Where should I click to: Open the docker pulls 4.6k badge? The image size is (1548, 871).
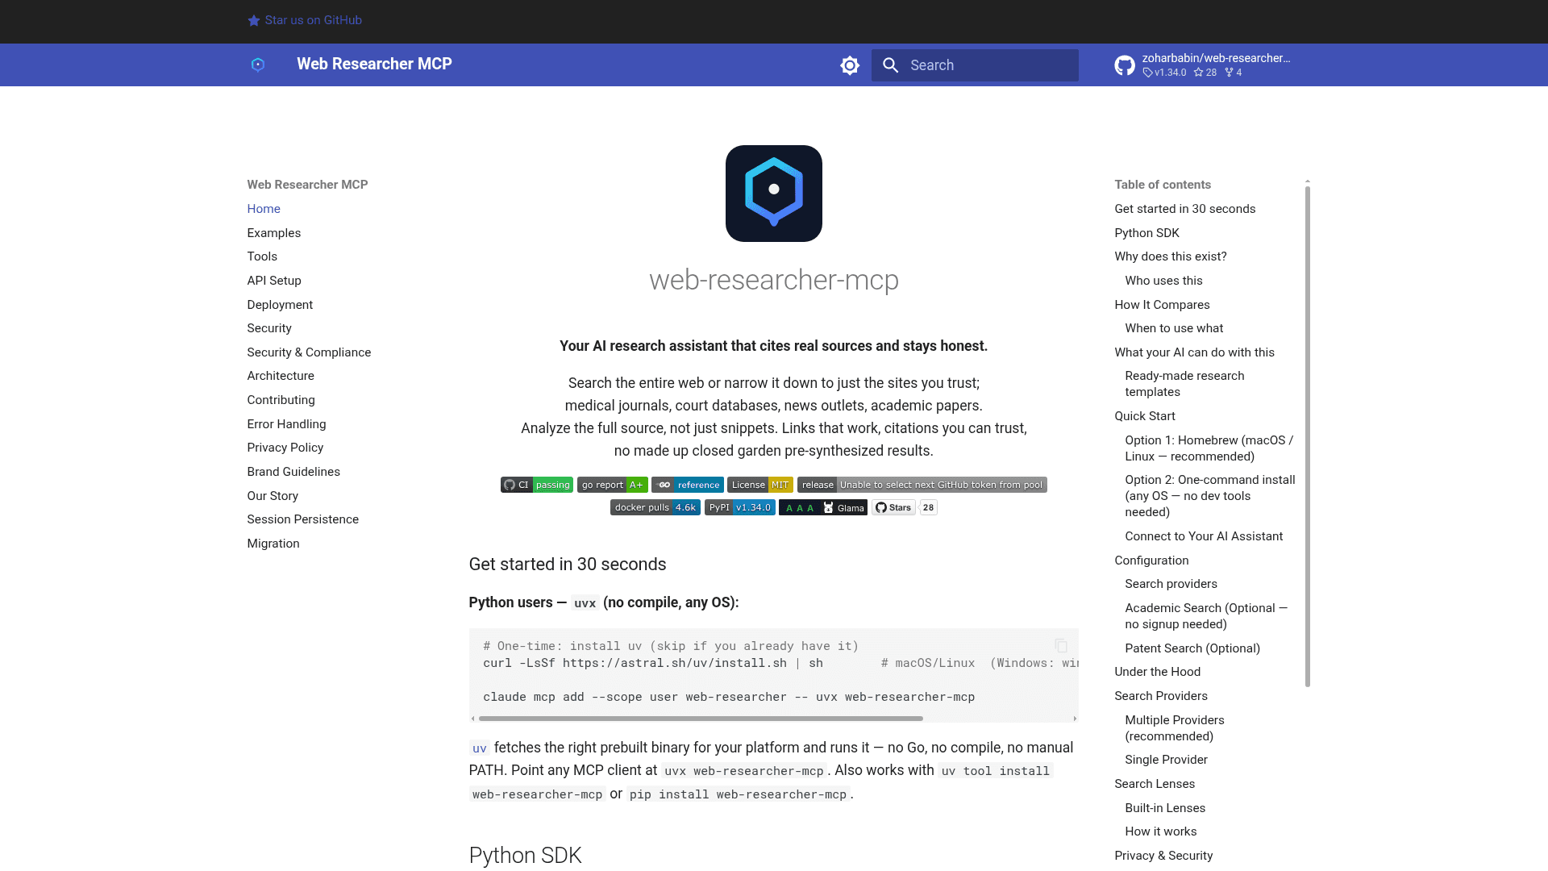[x=655, y=507]
